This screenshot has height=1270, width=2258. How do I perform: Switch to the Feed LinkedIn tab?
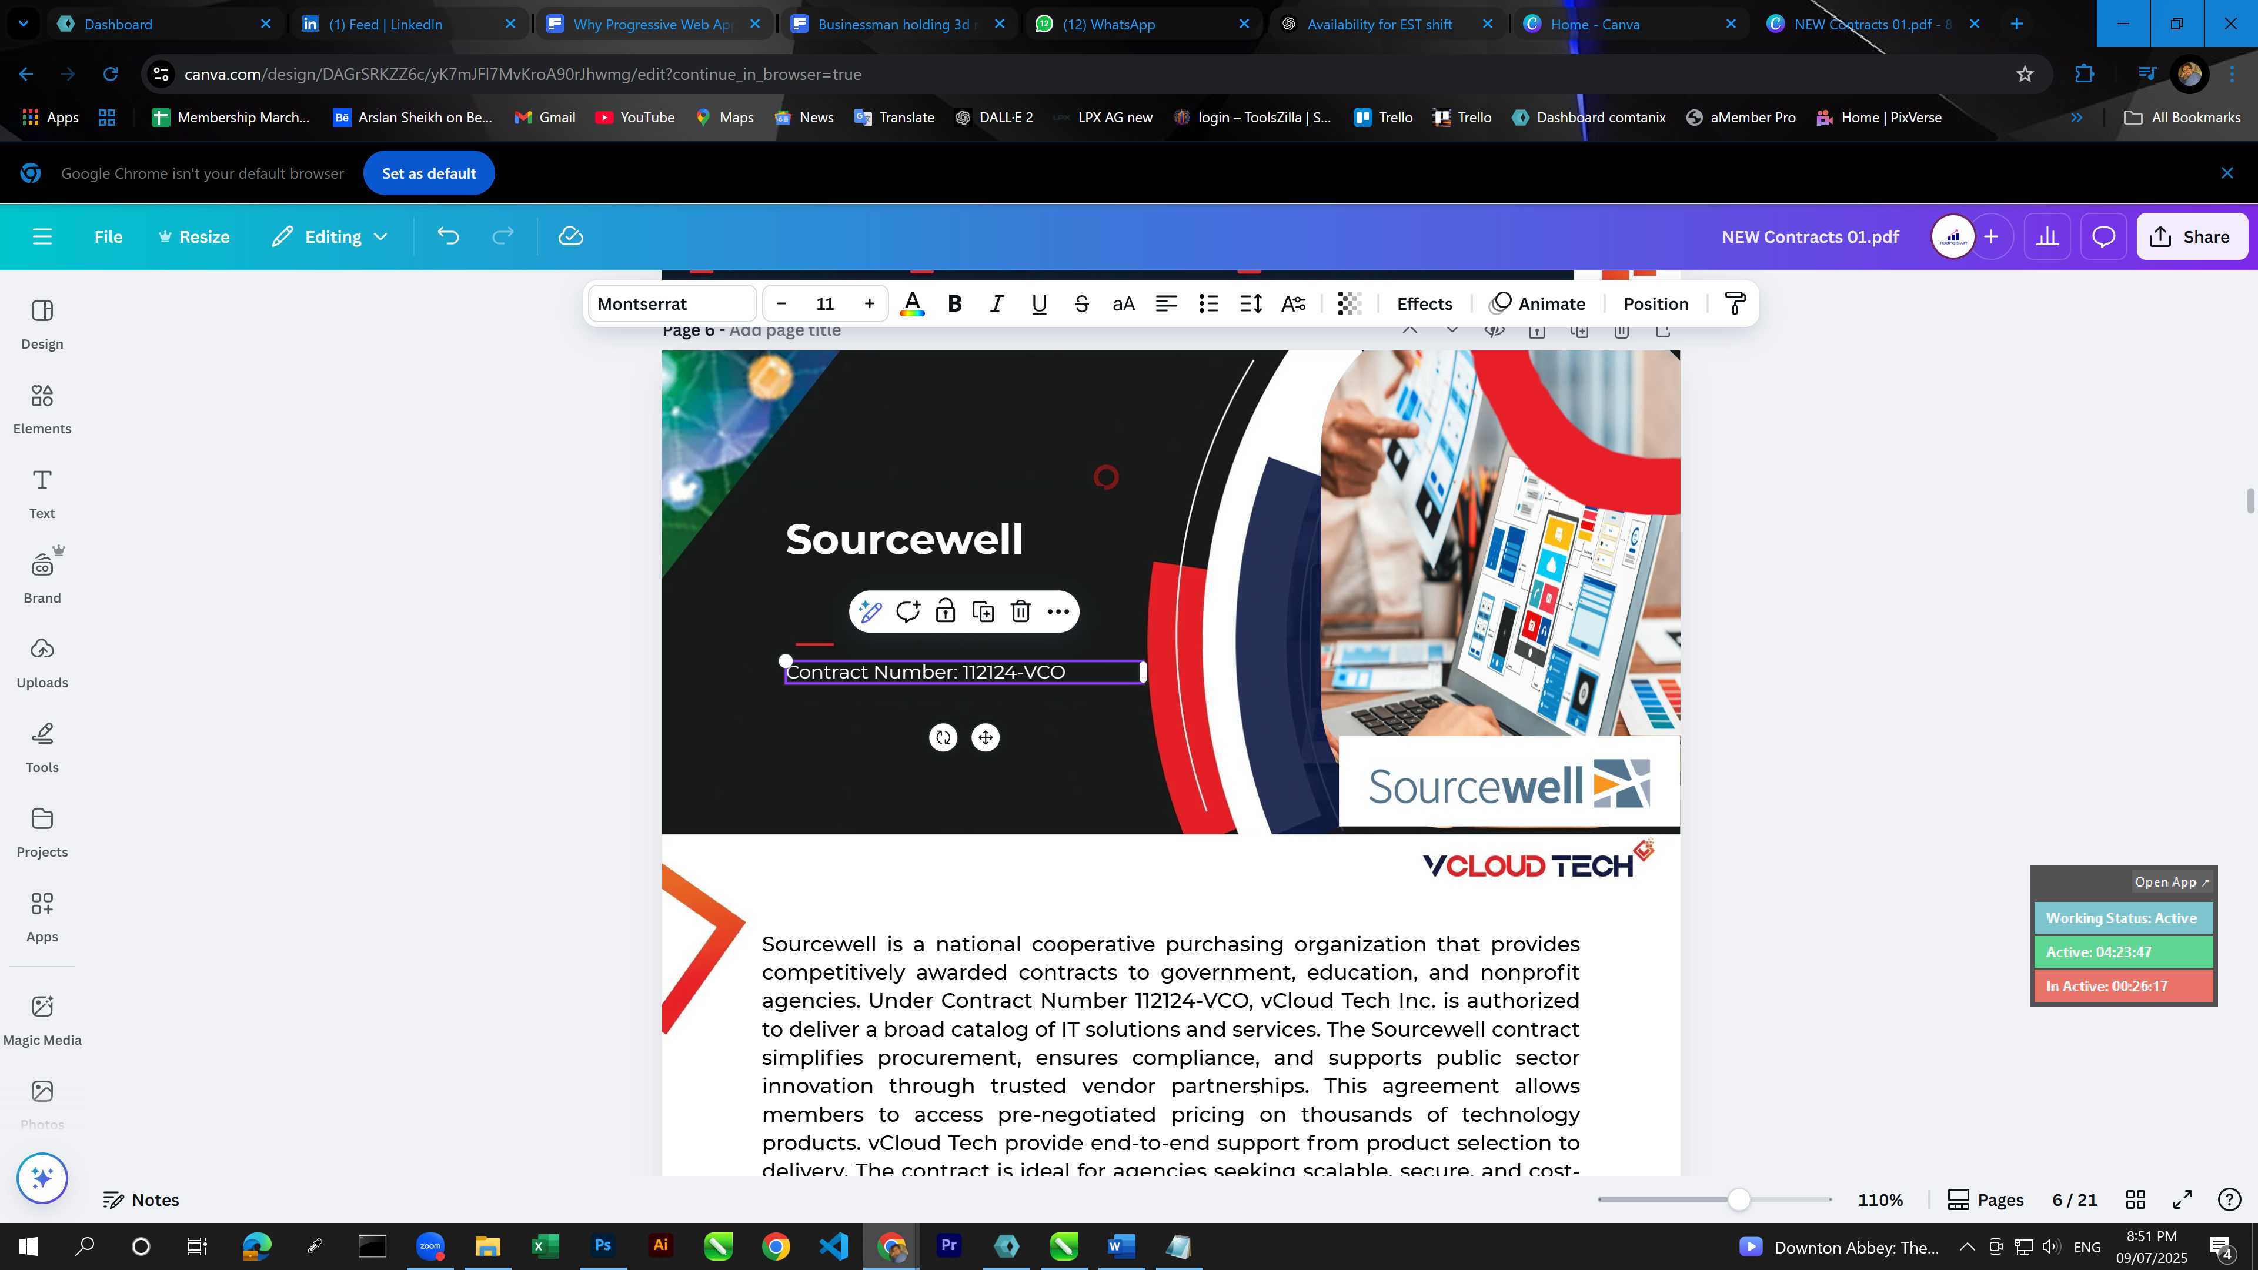409,24
